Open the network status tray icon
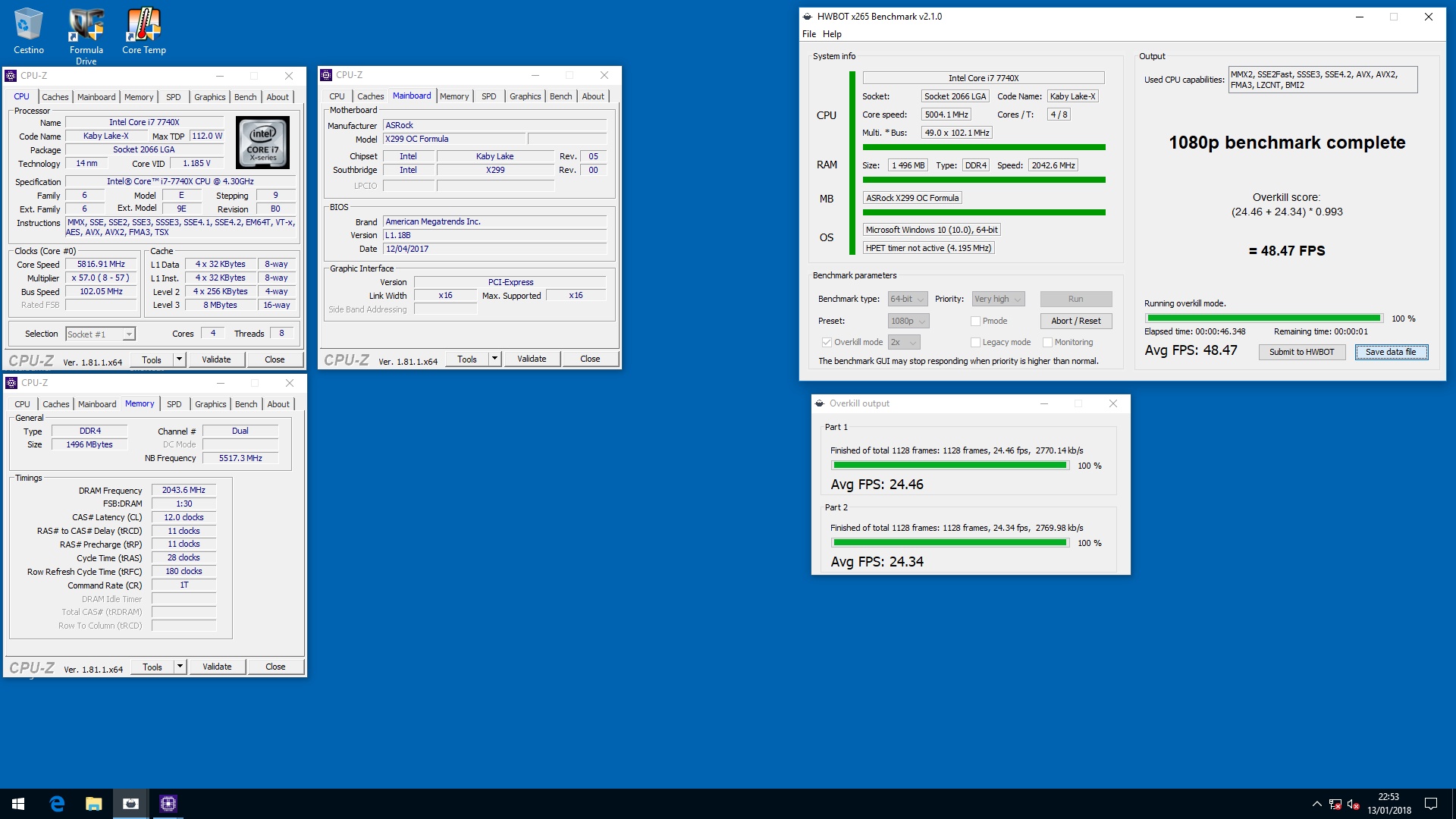 tap(1335, 804)
